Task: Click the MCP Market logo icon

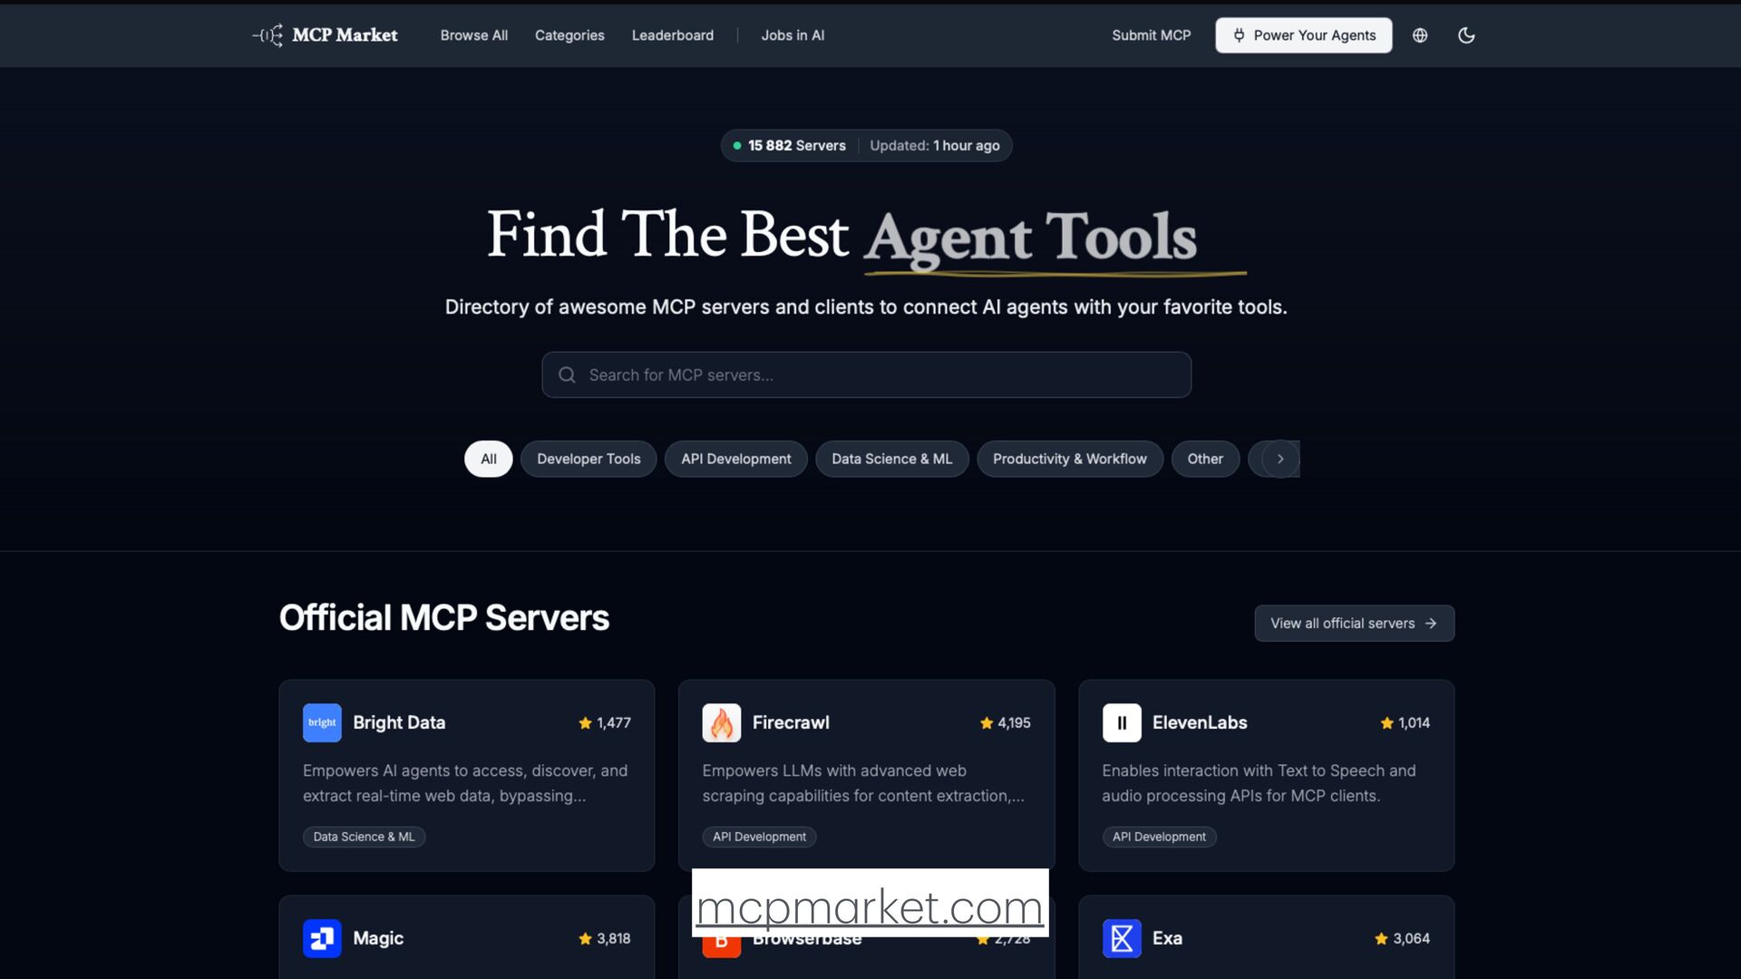Action: pyautogui.click(x=268, y=35)
